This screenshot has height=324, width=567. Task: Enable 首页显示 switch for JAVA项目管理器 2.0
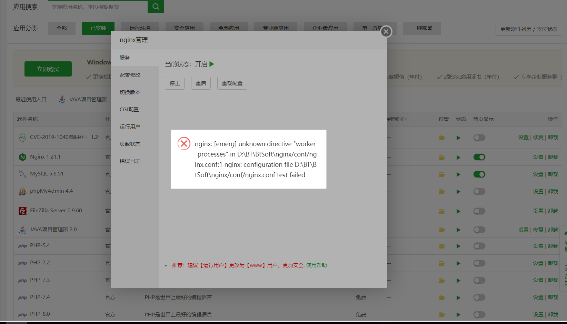point(479,230)
